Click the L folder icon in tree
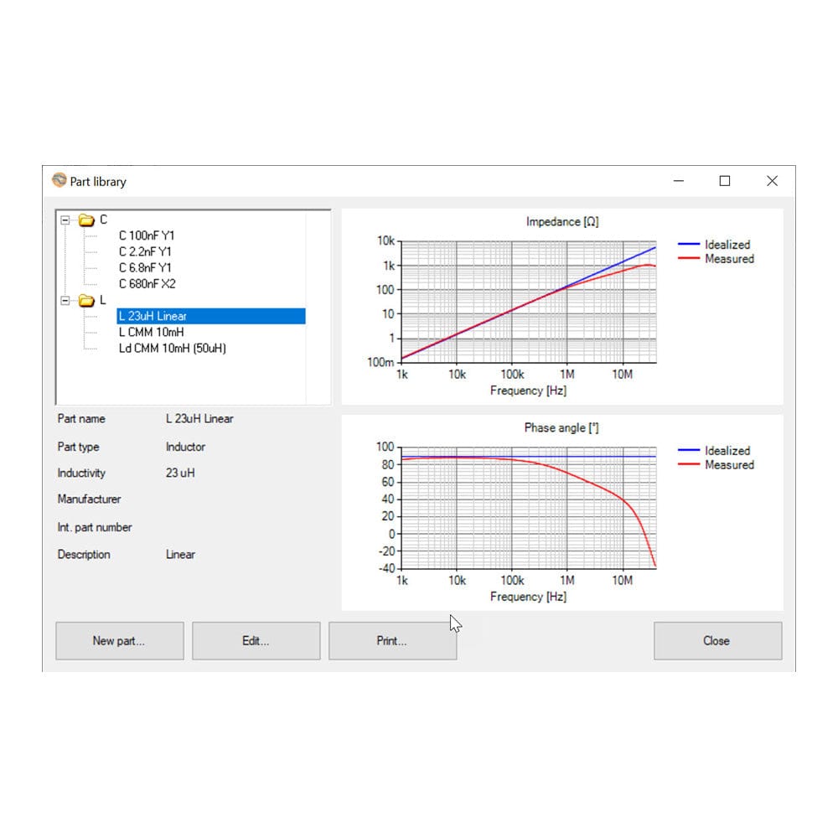Image resolution: width=838 pixels, height=838 pixels. click(x=86, y=301)
